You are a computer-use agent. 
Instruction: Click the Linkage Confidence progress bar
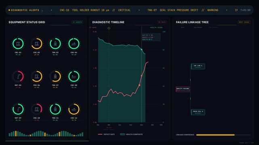coord(223,135)
